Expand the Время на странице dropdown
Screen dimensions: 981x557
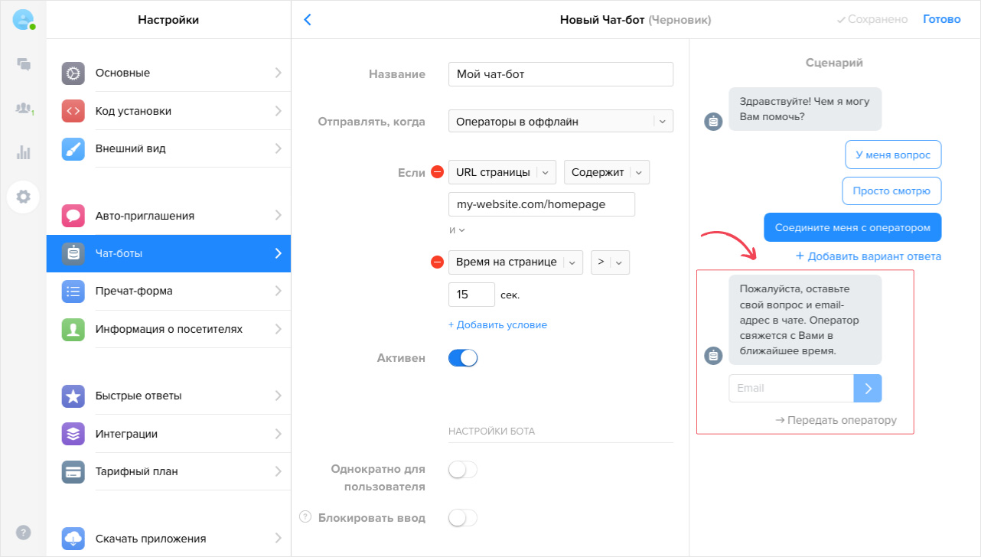[516, 262]
